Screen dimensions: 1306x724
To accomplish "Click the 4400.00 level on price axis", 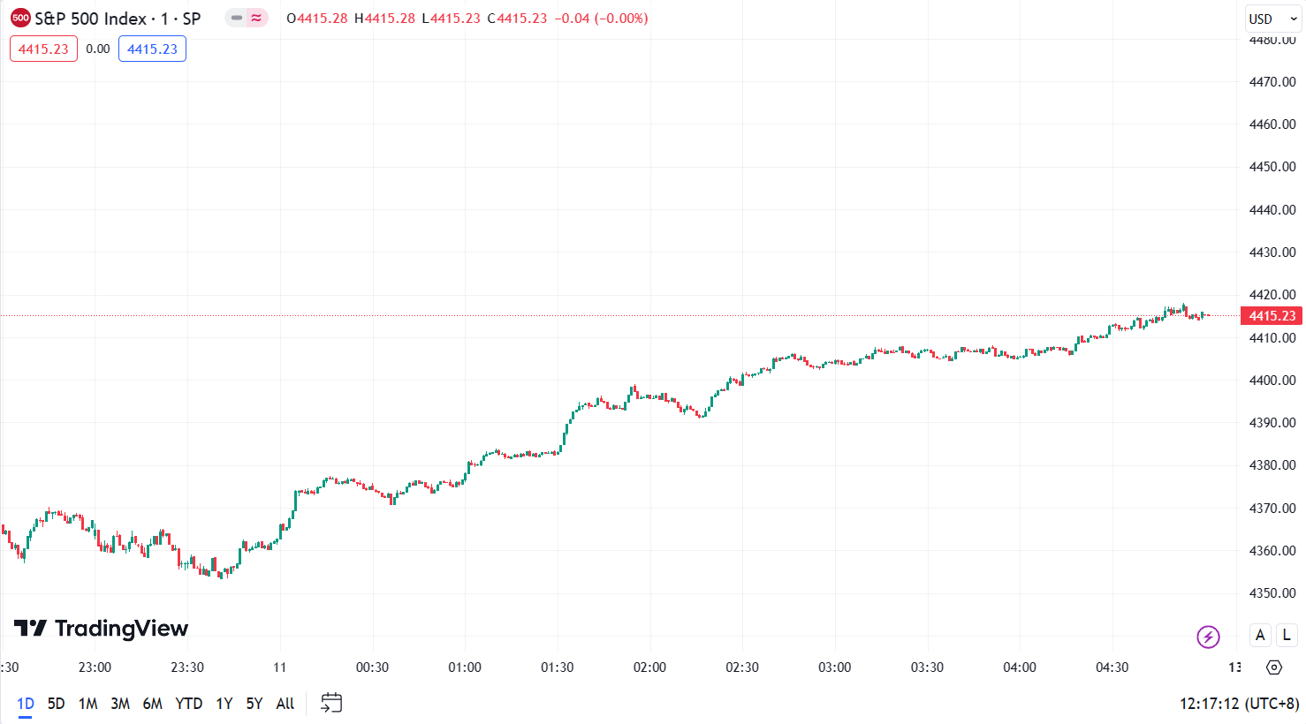I will [x=1272, y=381].
